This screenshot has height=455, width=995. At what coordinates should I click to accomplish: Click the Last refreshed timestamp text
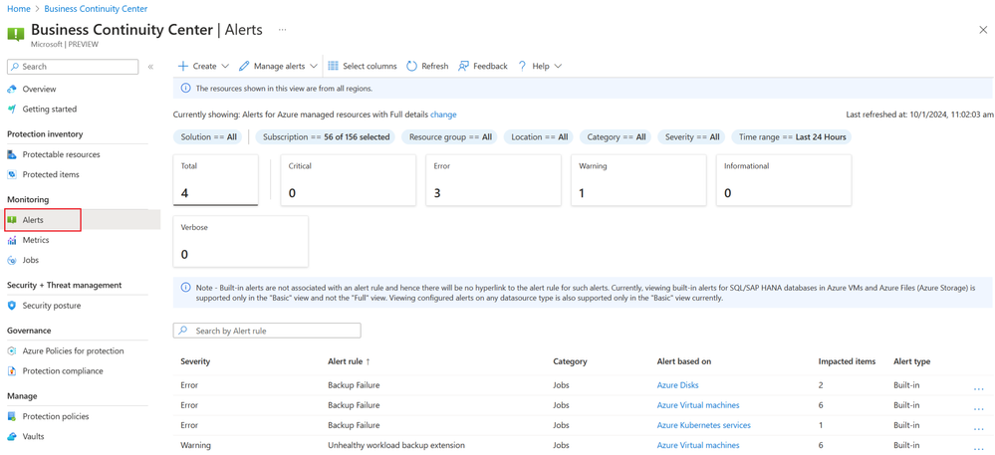[x=917, y=114]
